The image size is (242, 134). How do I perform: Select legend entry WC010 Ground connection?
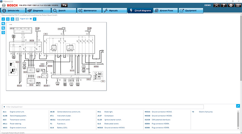[111, 128]
